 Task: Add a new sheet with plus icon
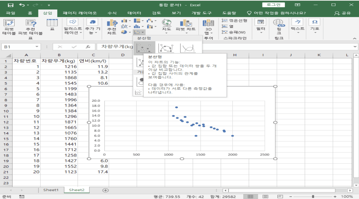(105, 190)
